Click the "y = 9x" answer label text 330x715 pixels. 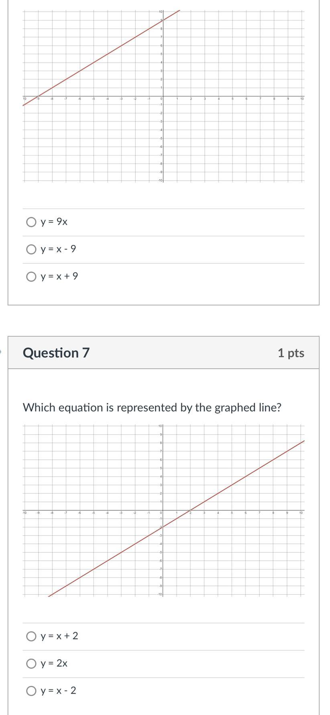tap(54, 222)
